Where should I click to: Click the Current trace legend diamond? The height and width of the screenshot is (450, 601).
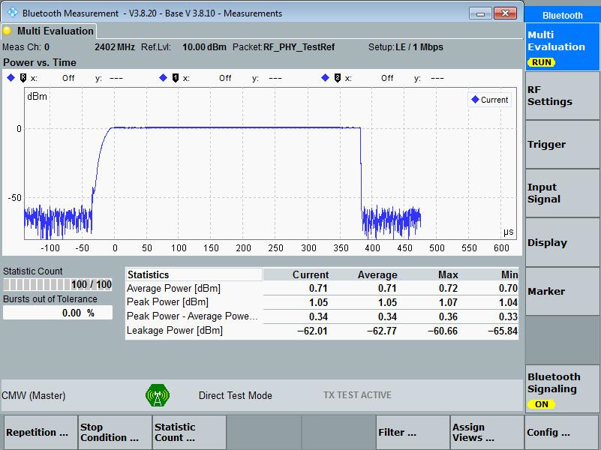click(x=475, y=100)
